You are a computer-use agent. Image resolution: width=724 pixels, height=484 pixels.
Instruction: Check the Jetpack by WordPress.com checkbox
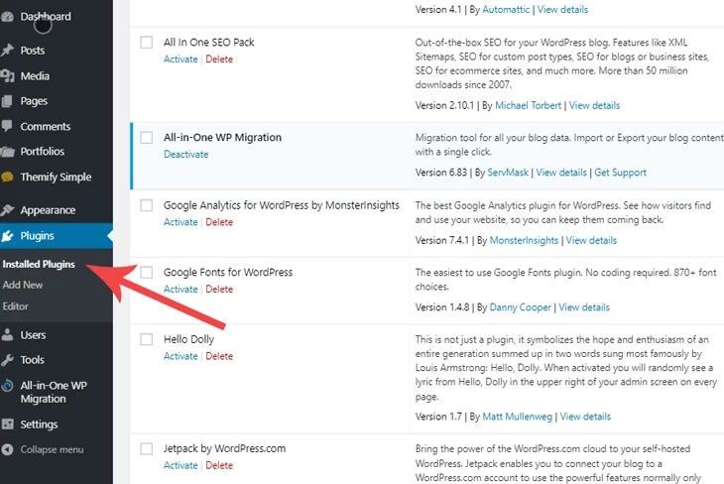click(x=147, y=448)
